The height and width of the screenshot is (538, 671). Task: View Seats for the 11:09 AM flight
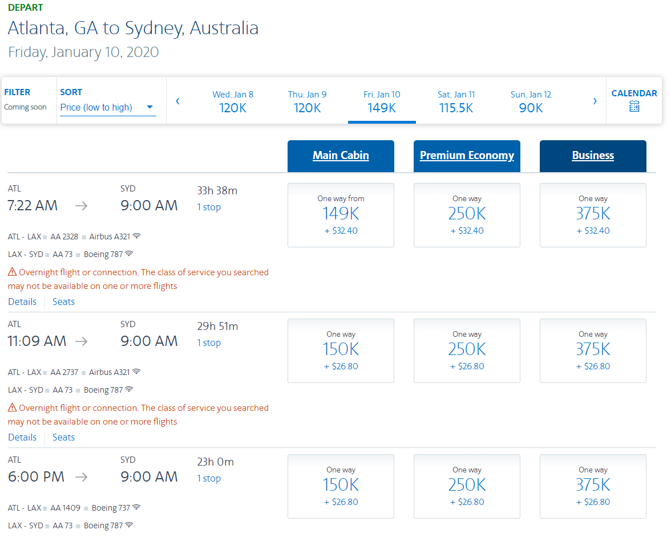(x=63, y=438)
